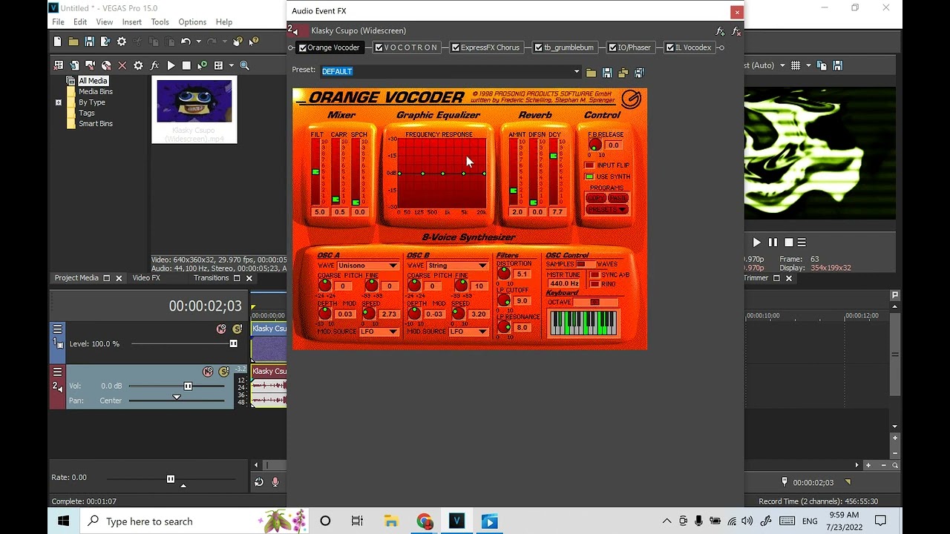Toggle the USE SYNTH switch in vocoder

pyautogui.click(x=589, y=177)
